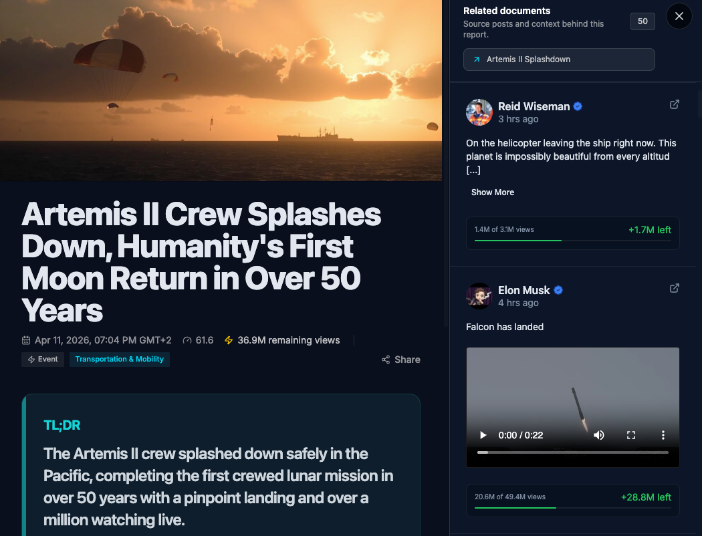Open video more options menu

663,435
